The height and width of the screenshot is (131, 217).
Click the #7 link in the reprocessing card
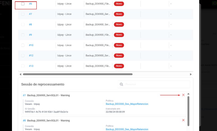(24, 95)
